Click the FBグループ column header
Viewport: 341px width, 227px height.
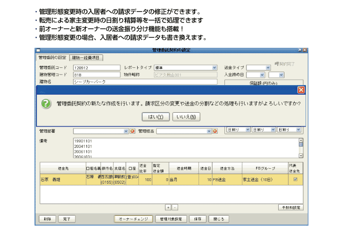pyautogui.click(x=265, y=168)
